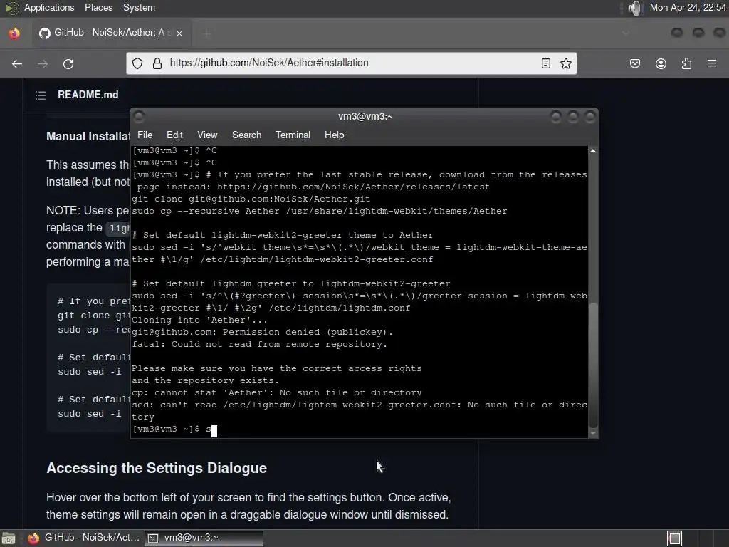The width and height of the screenshot is (729, 547).
Task: Open terminal Help menu
Action: pyautogui.click(x=334, y=135)
